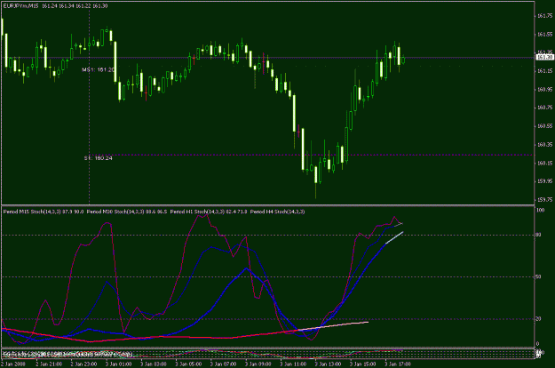555x368 pixels.
Task: Click the 160.75 price axis label
Action: 544,108
